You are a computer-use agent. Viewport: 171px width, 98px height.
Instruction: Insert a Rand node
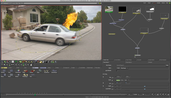(x=11, y=75)
